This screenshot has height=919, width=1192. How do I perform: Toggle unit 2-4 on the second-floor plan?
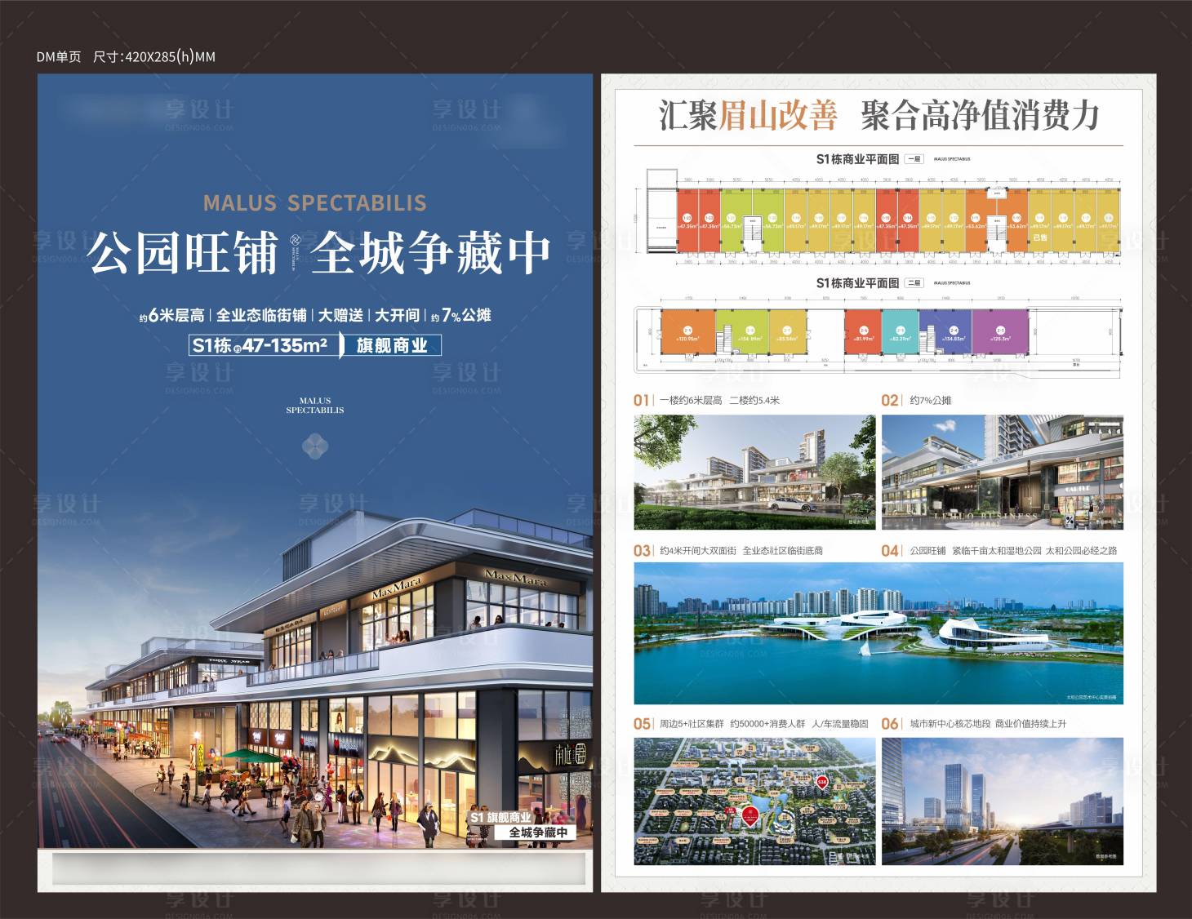coord(952,329)
